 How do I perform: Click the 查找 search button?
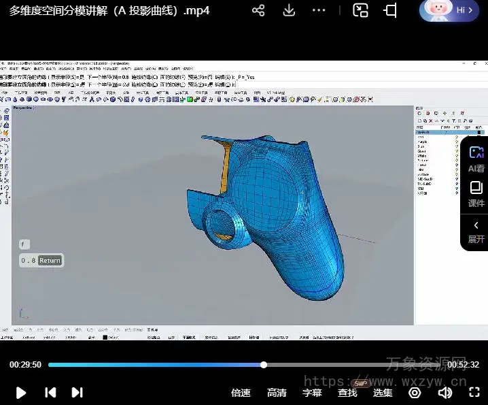[347, 393]
